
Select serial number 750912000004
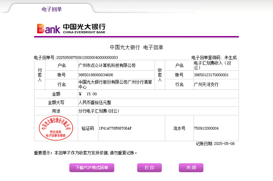[x=206, y=128]
